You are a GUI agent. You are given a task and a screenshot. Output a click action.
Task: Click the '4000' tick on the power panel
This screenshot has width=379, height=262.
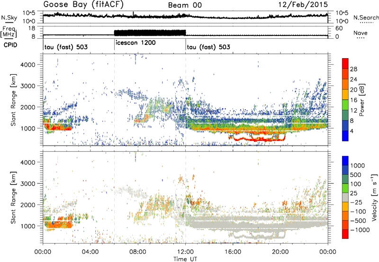point(27,65)
